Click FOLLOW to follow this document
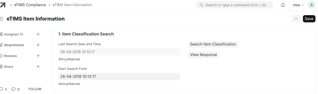 pos(35,89)
